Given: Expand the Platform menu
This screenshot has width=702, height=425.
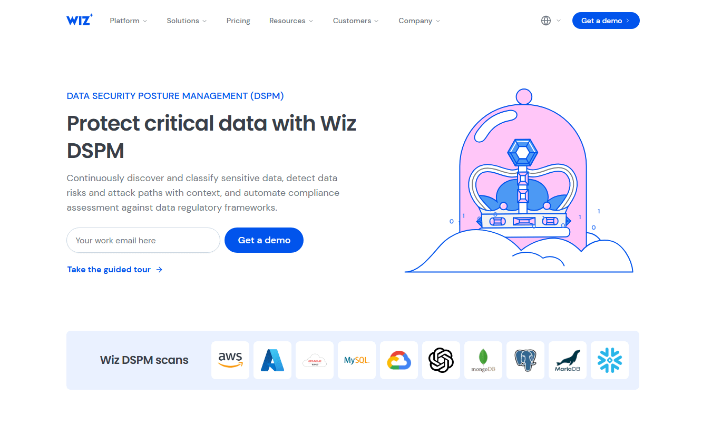Looking at the screenshot, I should tap(129, 21).
